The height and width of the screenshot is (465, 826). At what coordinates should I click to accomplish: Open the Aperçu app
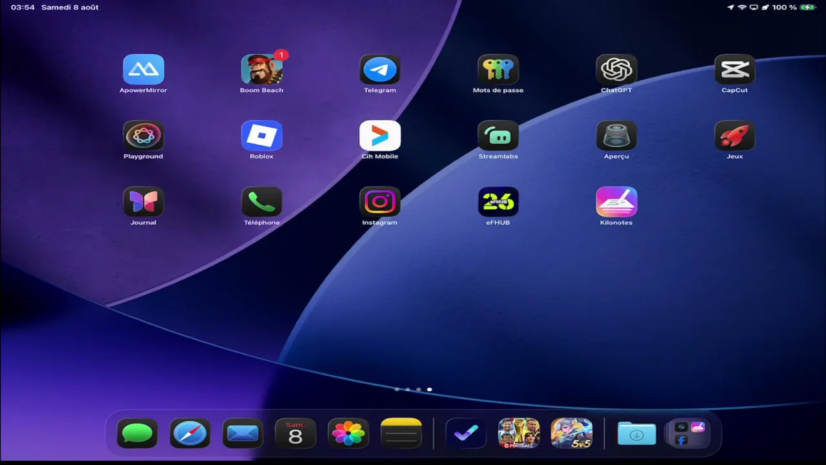(x=616, y=136)
